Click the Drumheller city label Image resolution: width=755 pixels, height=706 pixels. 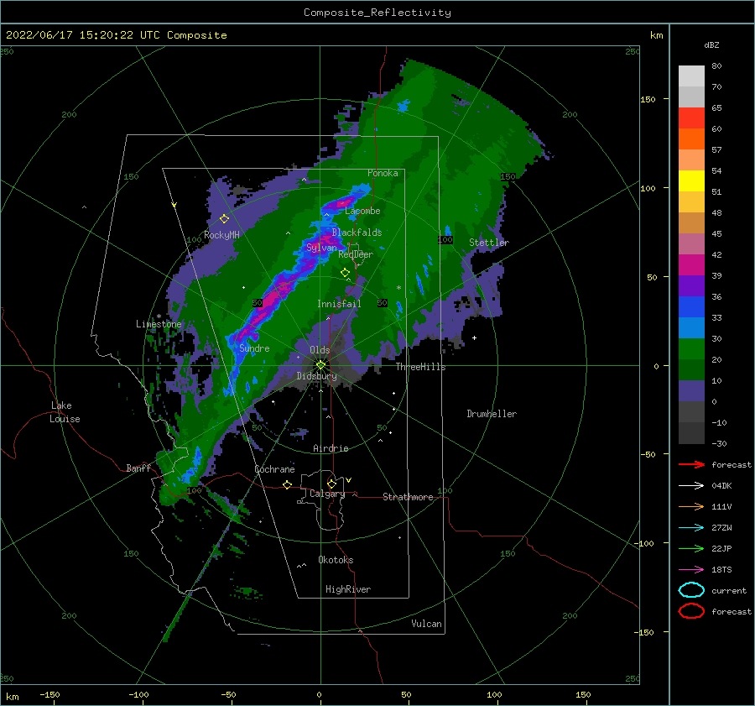(x=492, y=414)
